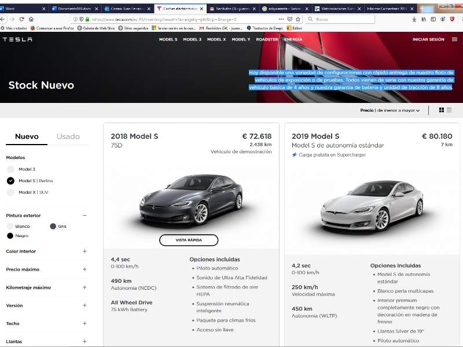Viewport: 463px width, 347px height.
Task: Open the Model S menu item
Action: click(x=168, y=39)
